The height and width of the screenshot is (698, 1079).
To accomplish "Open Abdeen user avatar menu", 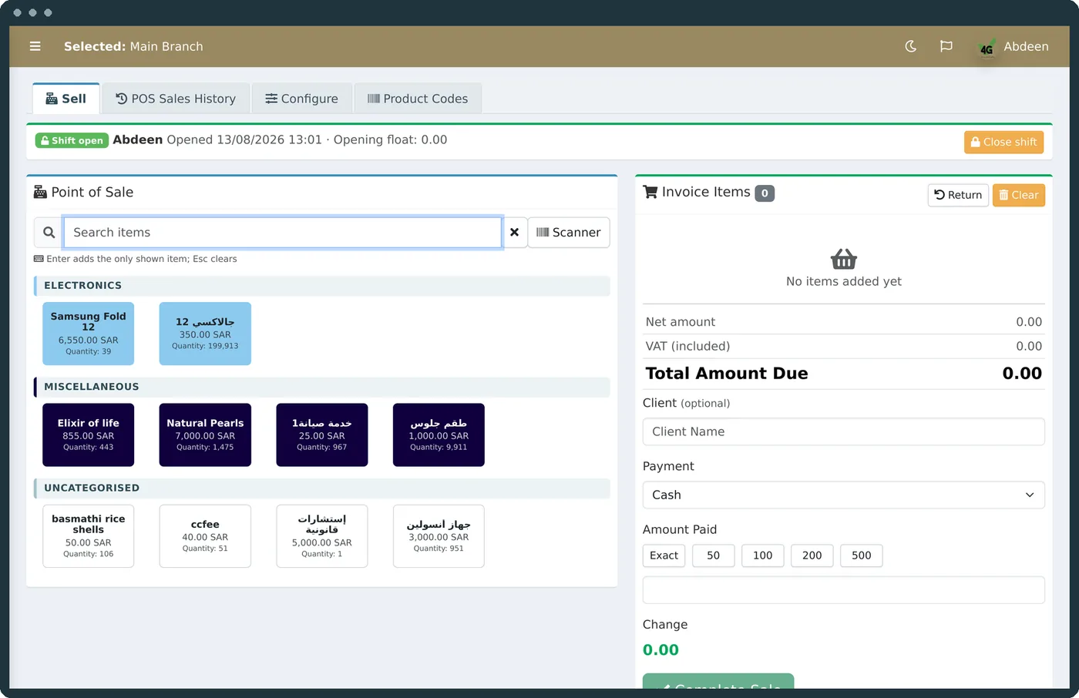I will 1012,47.
